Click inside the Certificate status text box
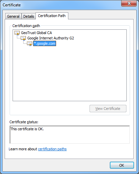The width and height of the screenshot is (139, 174). [x=70, y=135]
